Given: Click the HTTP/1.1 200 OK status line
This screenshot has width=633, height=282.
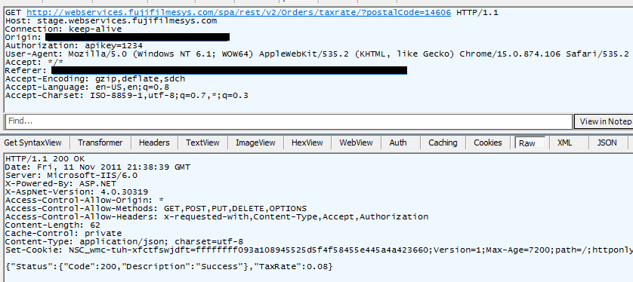Looking at the screenshot, I should click(x=45, y=159).
